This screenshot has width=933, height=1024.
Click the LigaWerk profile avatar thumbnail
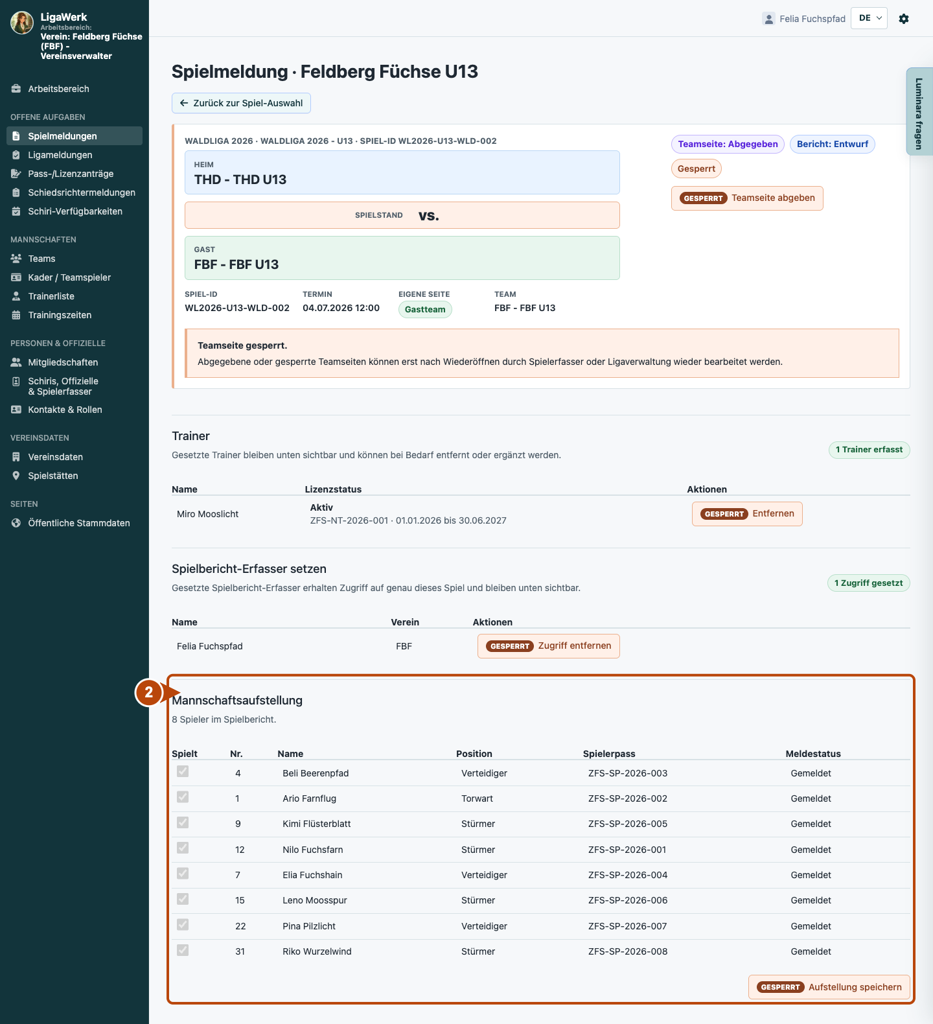[22, 23]
